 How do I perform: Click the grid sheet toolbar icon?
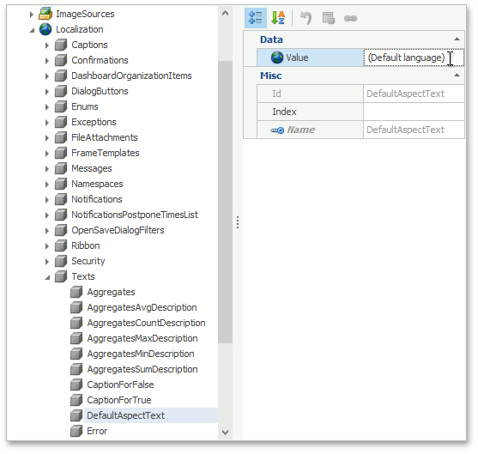[329, 18]
